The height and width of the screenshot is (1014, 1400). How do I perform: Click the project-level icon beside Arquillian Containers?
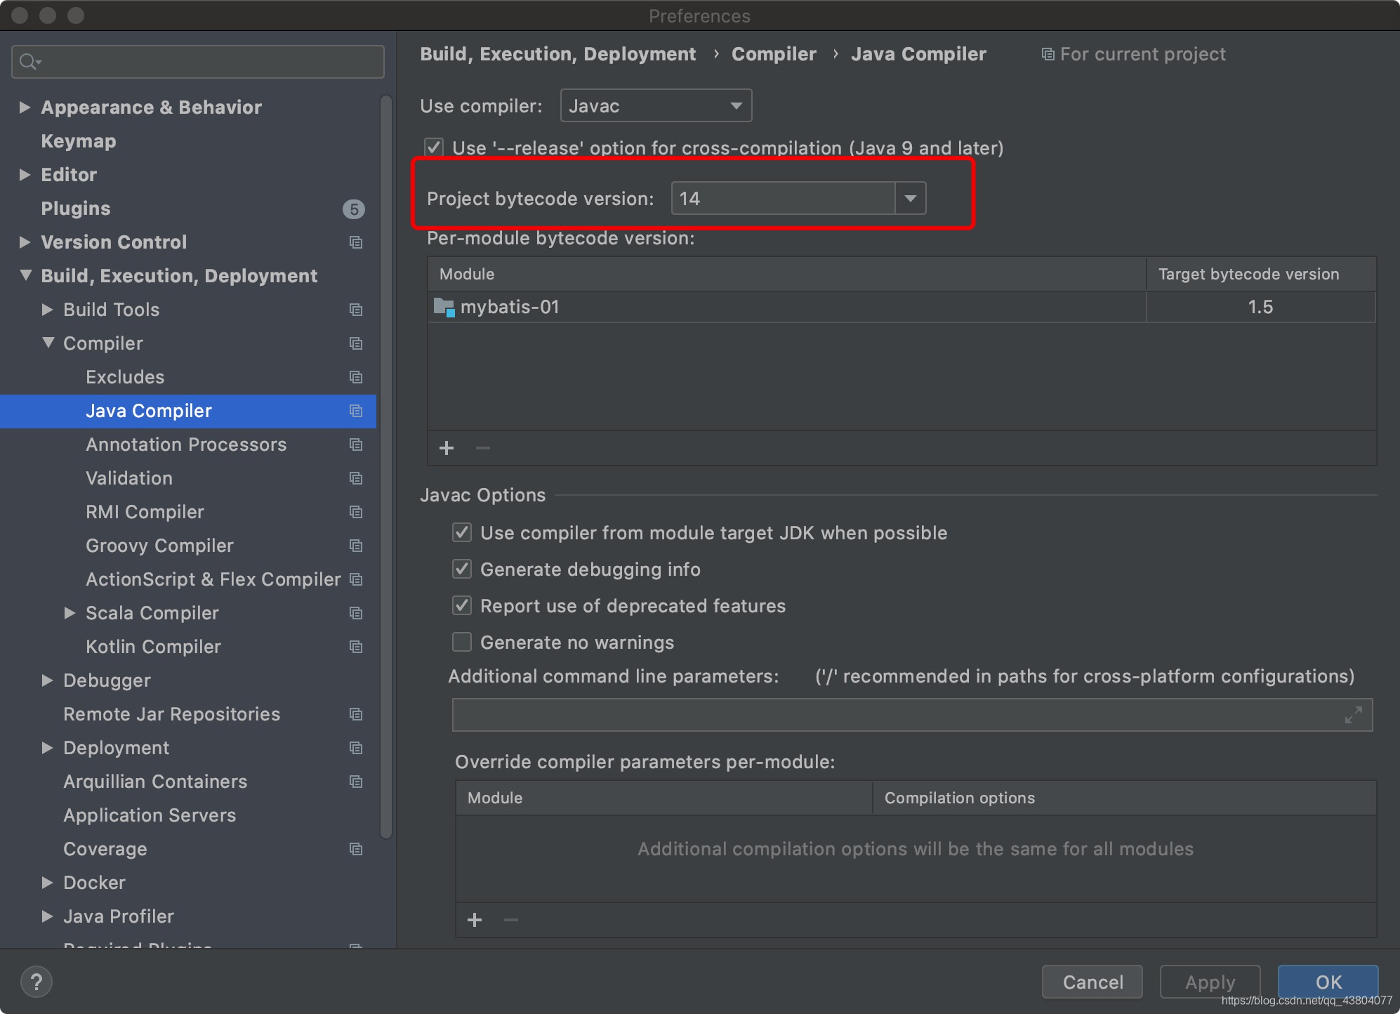356,782
